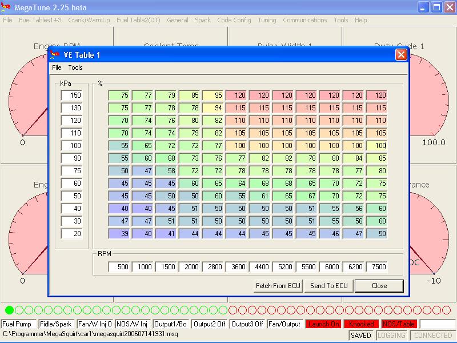The width and height of the screenshot is (457, 343).
Task: Open the File menu in VE Table 1 dialog
Action: [x=57, y=67]
